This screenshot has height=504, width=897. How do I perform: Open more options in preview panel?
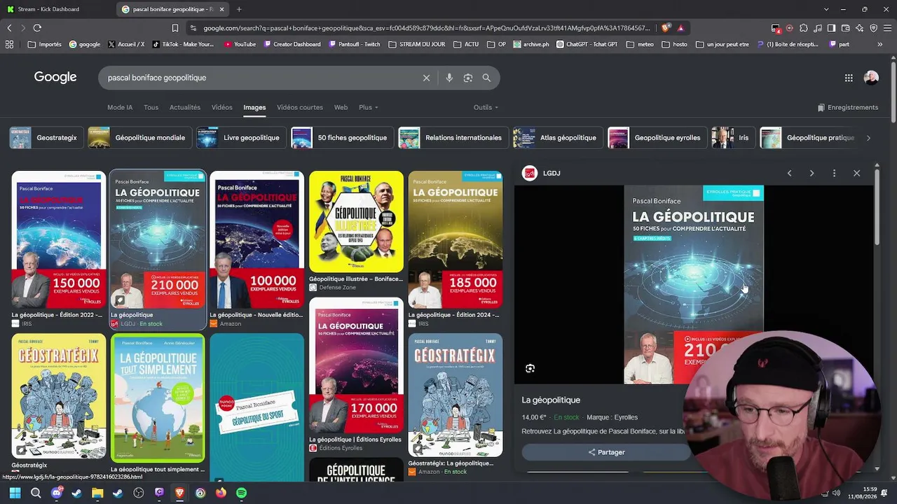click(x=834, y=173)
